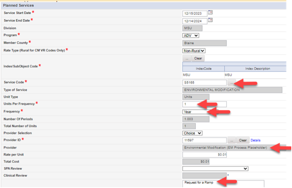Screen dimensions: 292x188
Task: Open the Rate Type dropdown showing Non-Rural
Action: click(x=194, y=51)
